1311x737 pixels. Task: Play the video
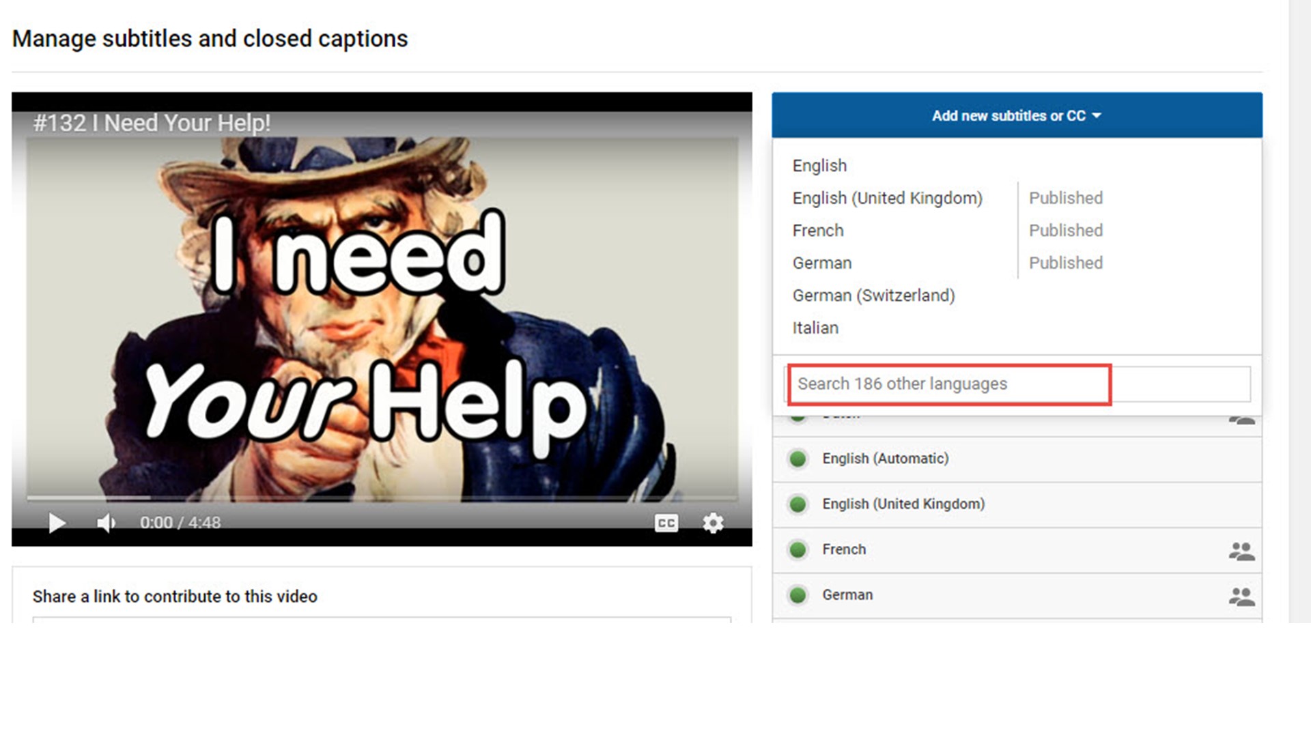point(57,523)
